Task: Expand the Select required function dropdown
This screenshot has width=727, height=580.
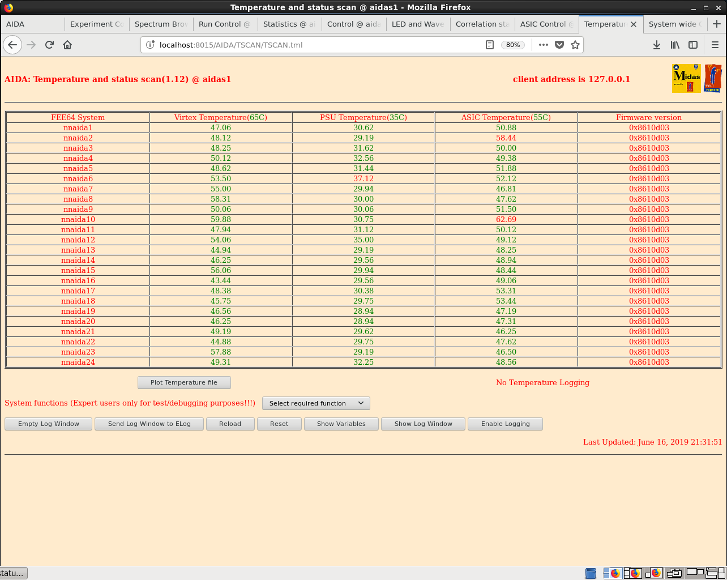Action: (x=316, y=403)
